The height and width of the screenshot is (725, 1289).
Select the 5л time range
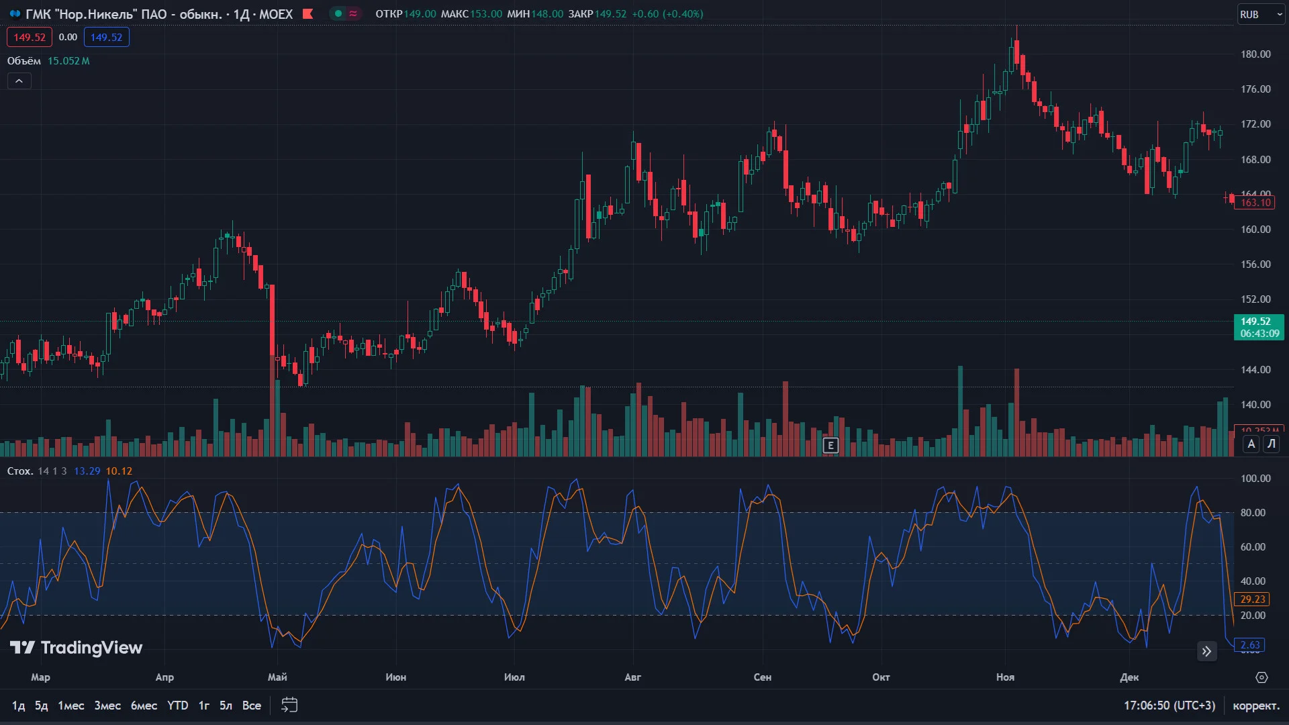click(226, 706)
